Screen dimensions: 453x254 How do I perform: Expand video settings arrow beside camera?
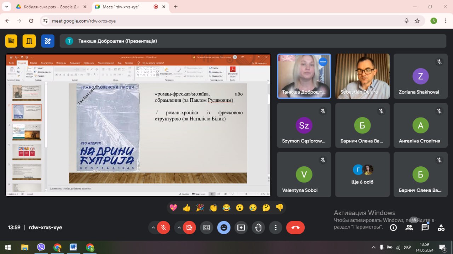179,228
